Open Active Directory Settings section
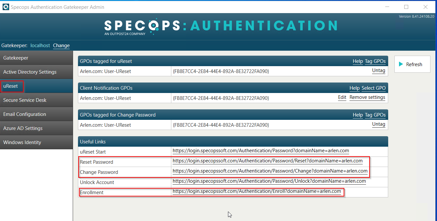 point(36,72)
